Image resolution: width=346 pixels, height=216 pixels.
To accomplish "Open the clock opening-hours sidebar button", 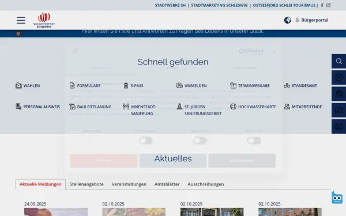I will pyautogui.click(x=339, y=78).
